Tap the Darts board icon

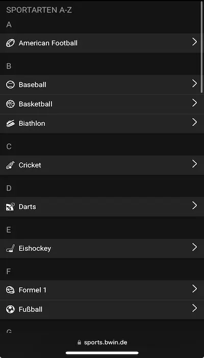[10, 207]
